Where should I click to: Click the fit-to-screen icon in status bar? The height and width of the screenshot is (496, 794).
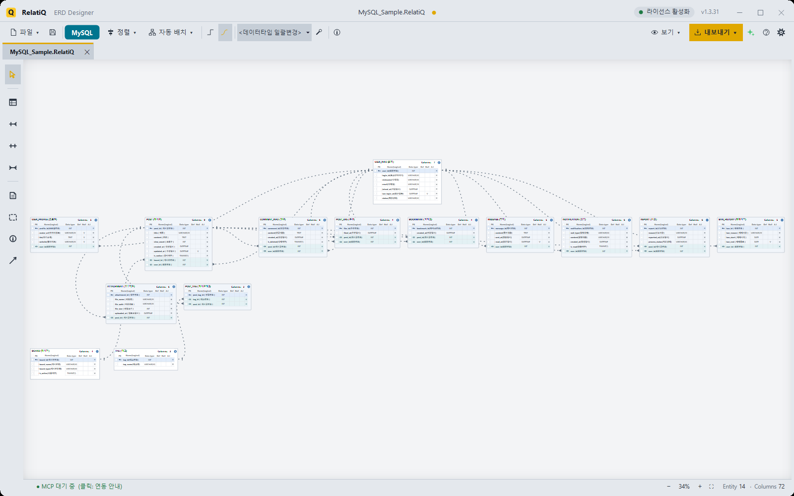711,487
